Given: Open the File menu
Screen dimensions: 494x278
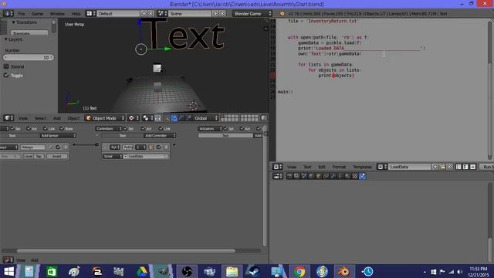Looking at the screenshot, I should point(21,14).
